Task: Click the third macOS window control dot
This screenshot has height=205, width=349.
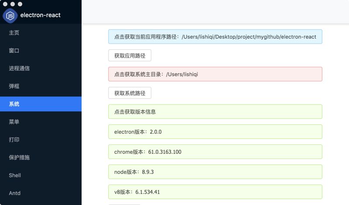Action: pyautogui.click(x=20, y=4)
